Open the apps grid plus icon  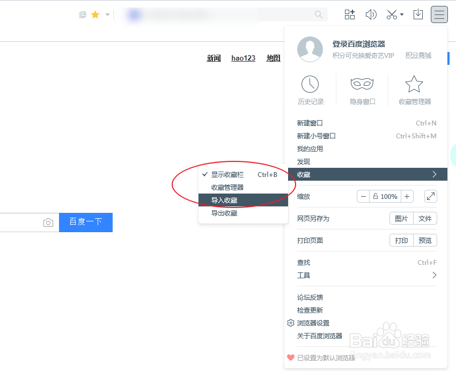point(350,14)
